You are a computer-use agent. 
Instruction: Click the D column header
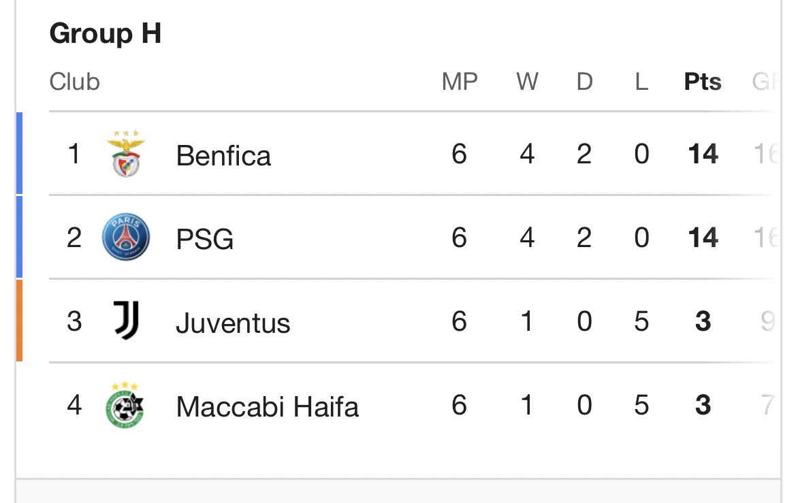(584, 82)
